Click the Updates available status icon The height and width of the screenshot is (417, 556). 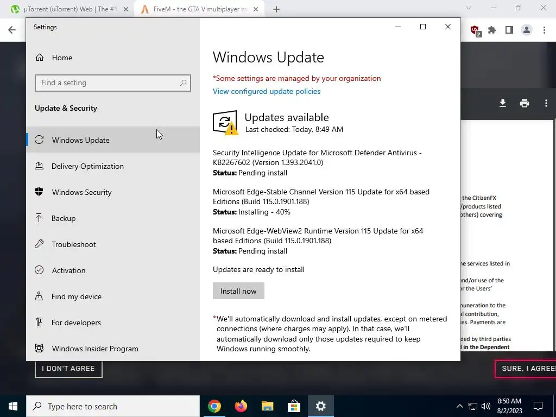tap(225, 123)
